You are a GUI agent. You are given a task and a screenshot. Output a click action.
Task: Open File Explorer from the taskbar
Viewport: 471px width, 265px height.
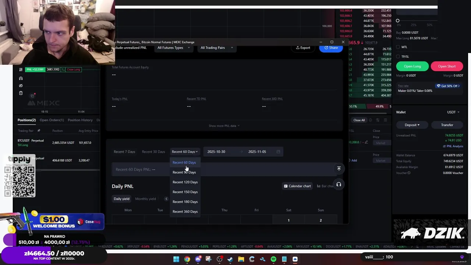241,259
